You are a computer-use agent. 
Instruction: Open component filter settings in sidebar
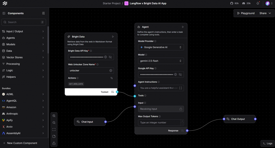pos(44,13)
